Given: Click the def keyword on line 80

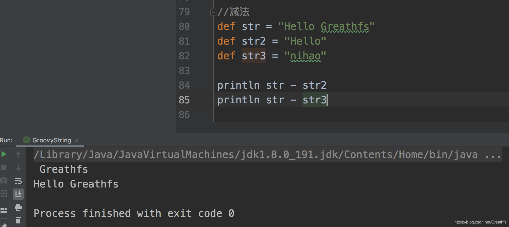Looking at the screenshot, I should [226, 26].
